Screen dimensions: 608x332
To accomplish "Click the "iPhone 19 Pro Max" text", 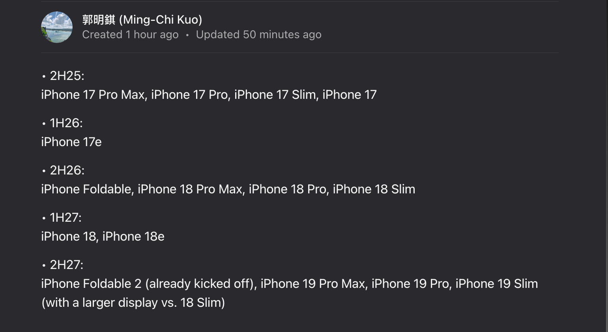I will point(313,284).
